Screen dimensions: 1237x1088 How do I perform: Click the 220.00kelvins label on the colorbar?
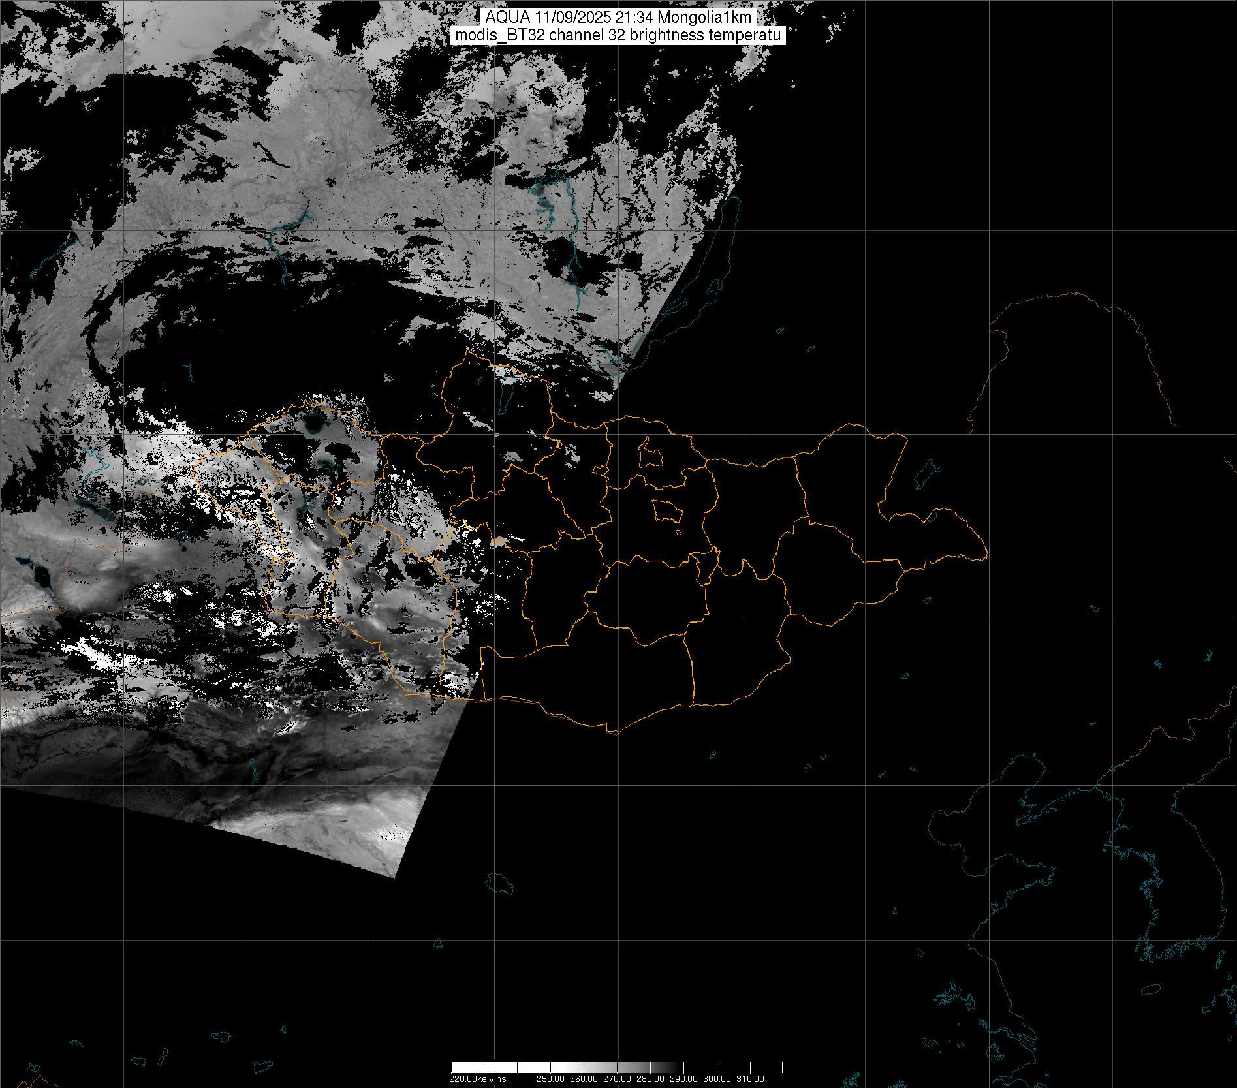(477, 1079)
